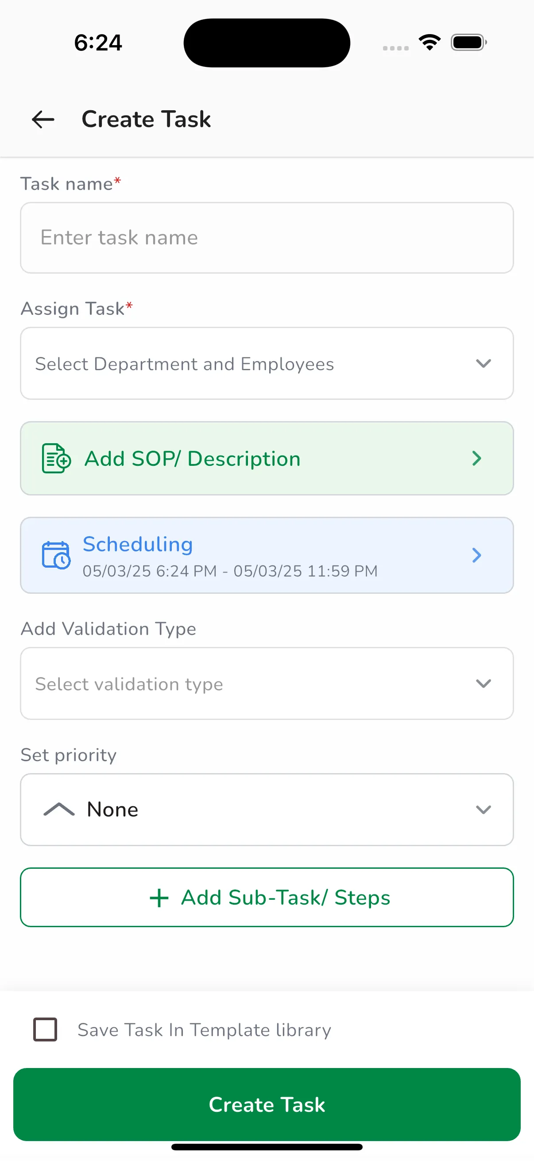Open Scheduling via its blue chevron
534x1161 pixels.
point(477,555)
